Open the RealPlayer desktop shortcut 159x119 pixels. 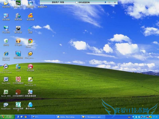(6, 105)
